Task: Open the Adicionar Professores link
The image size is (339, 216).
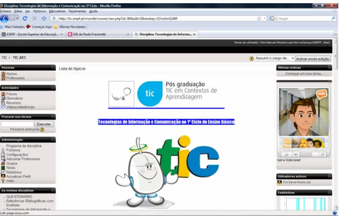Action: pyautogui.click(x=23, y=159)
